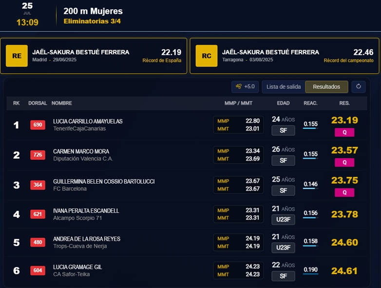The width and height of the screenshot is (381, 288).
Task: Click U23F badge for Andrea de la Rosa
Action: 284,247
